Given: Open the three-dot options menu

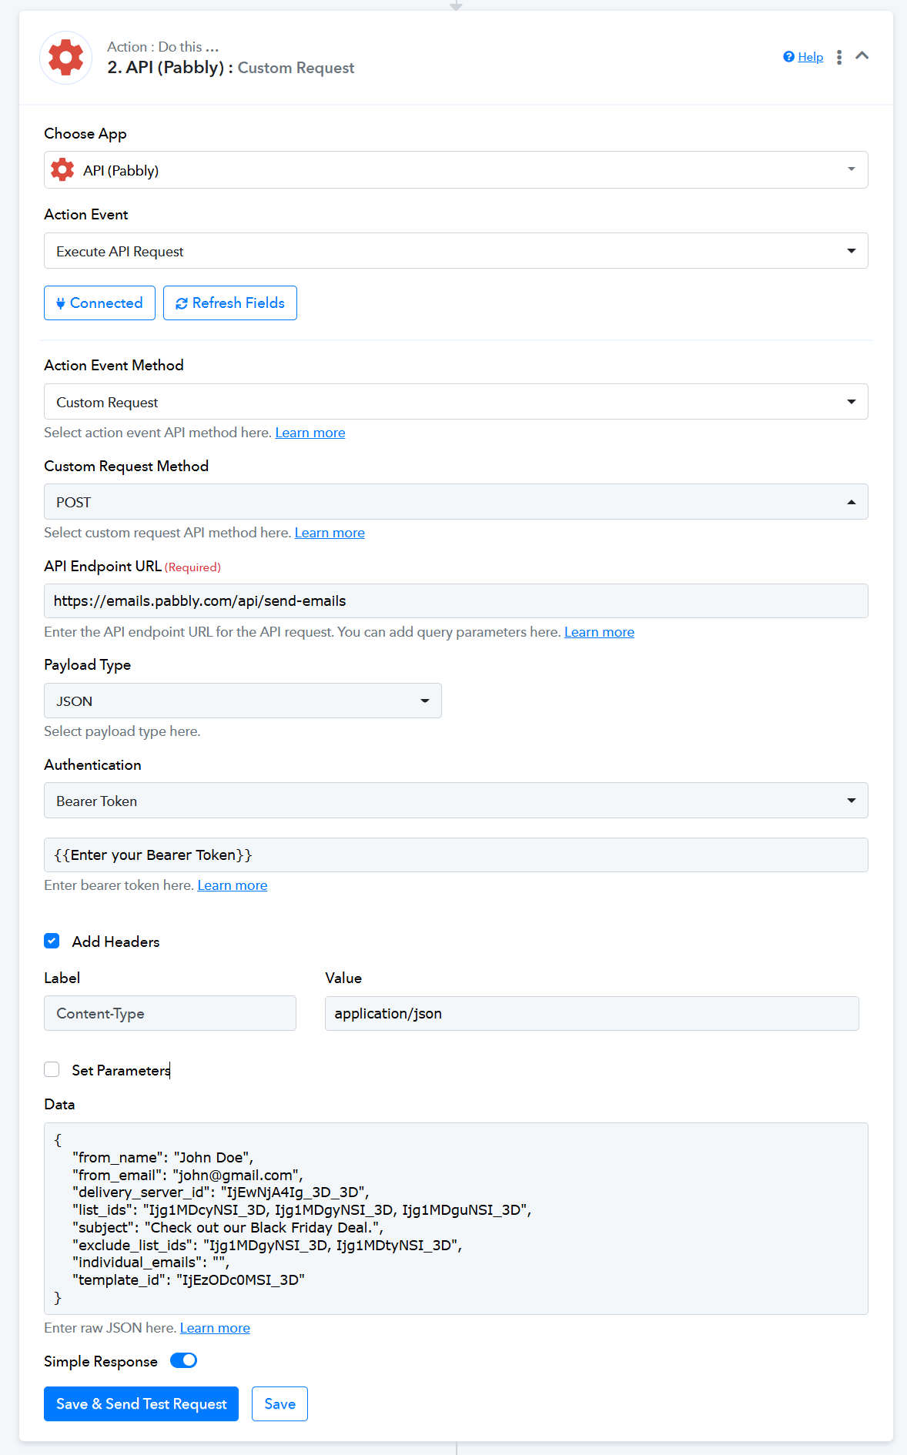Looking at the screenshot, I should point(839,57).
